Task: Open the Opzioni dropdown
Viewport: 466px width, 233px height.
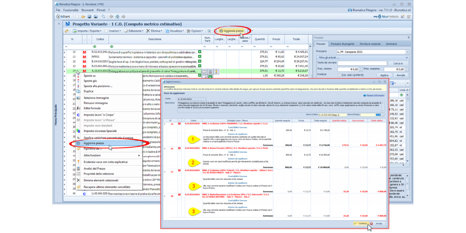Action: 195,31
